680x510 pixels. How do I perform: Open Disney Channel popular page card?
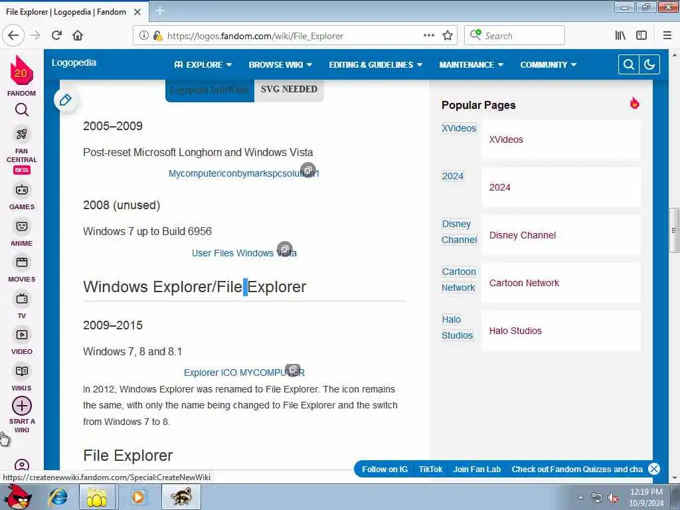click(560, 235)
